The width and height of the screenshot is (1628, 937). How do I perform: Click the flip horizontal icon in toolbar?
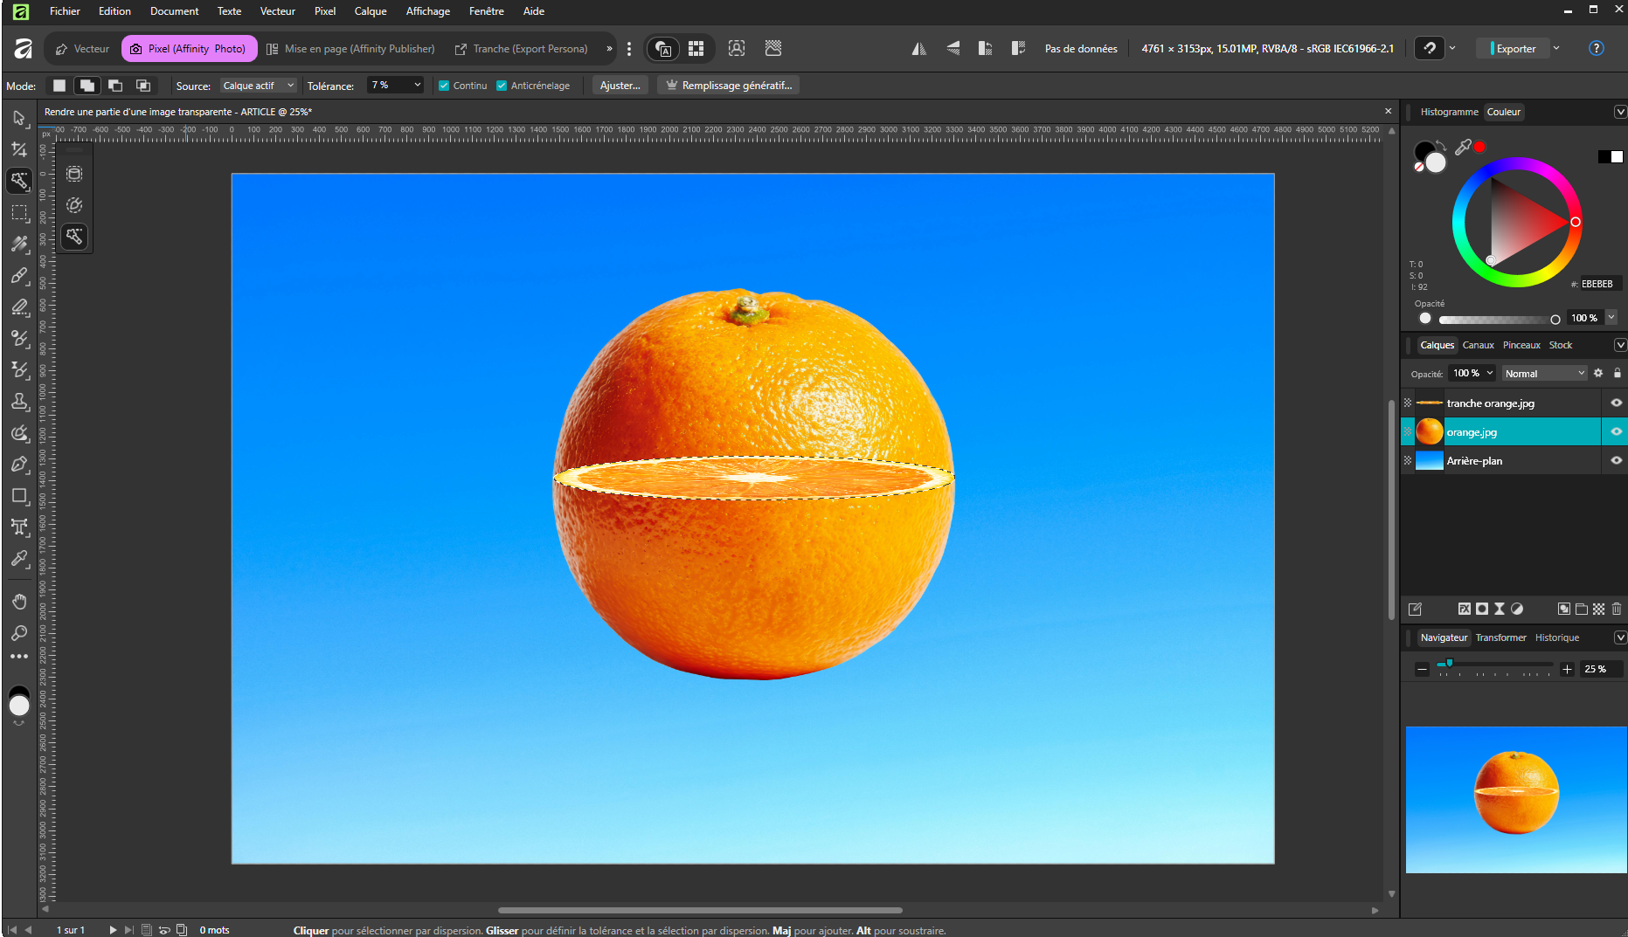coord(918,49)
